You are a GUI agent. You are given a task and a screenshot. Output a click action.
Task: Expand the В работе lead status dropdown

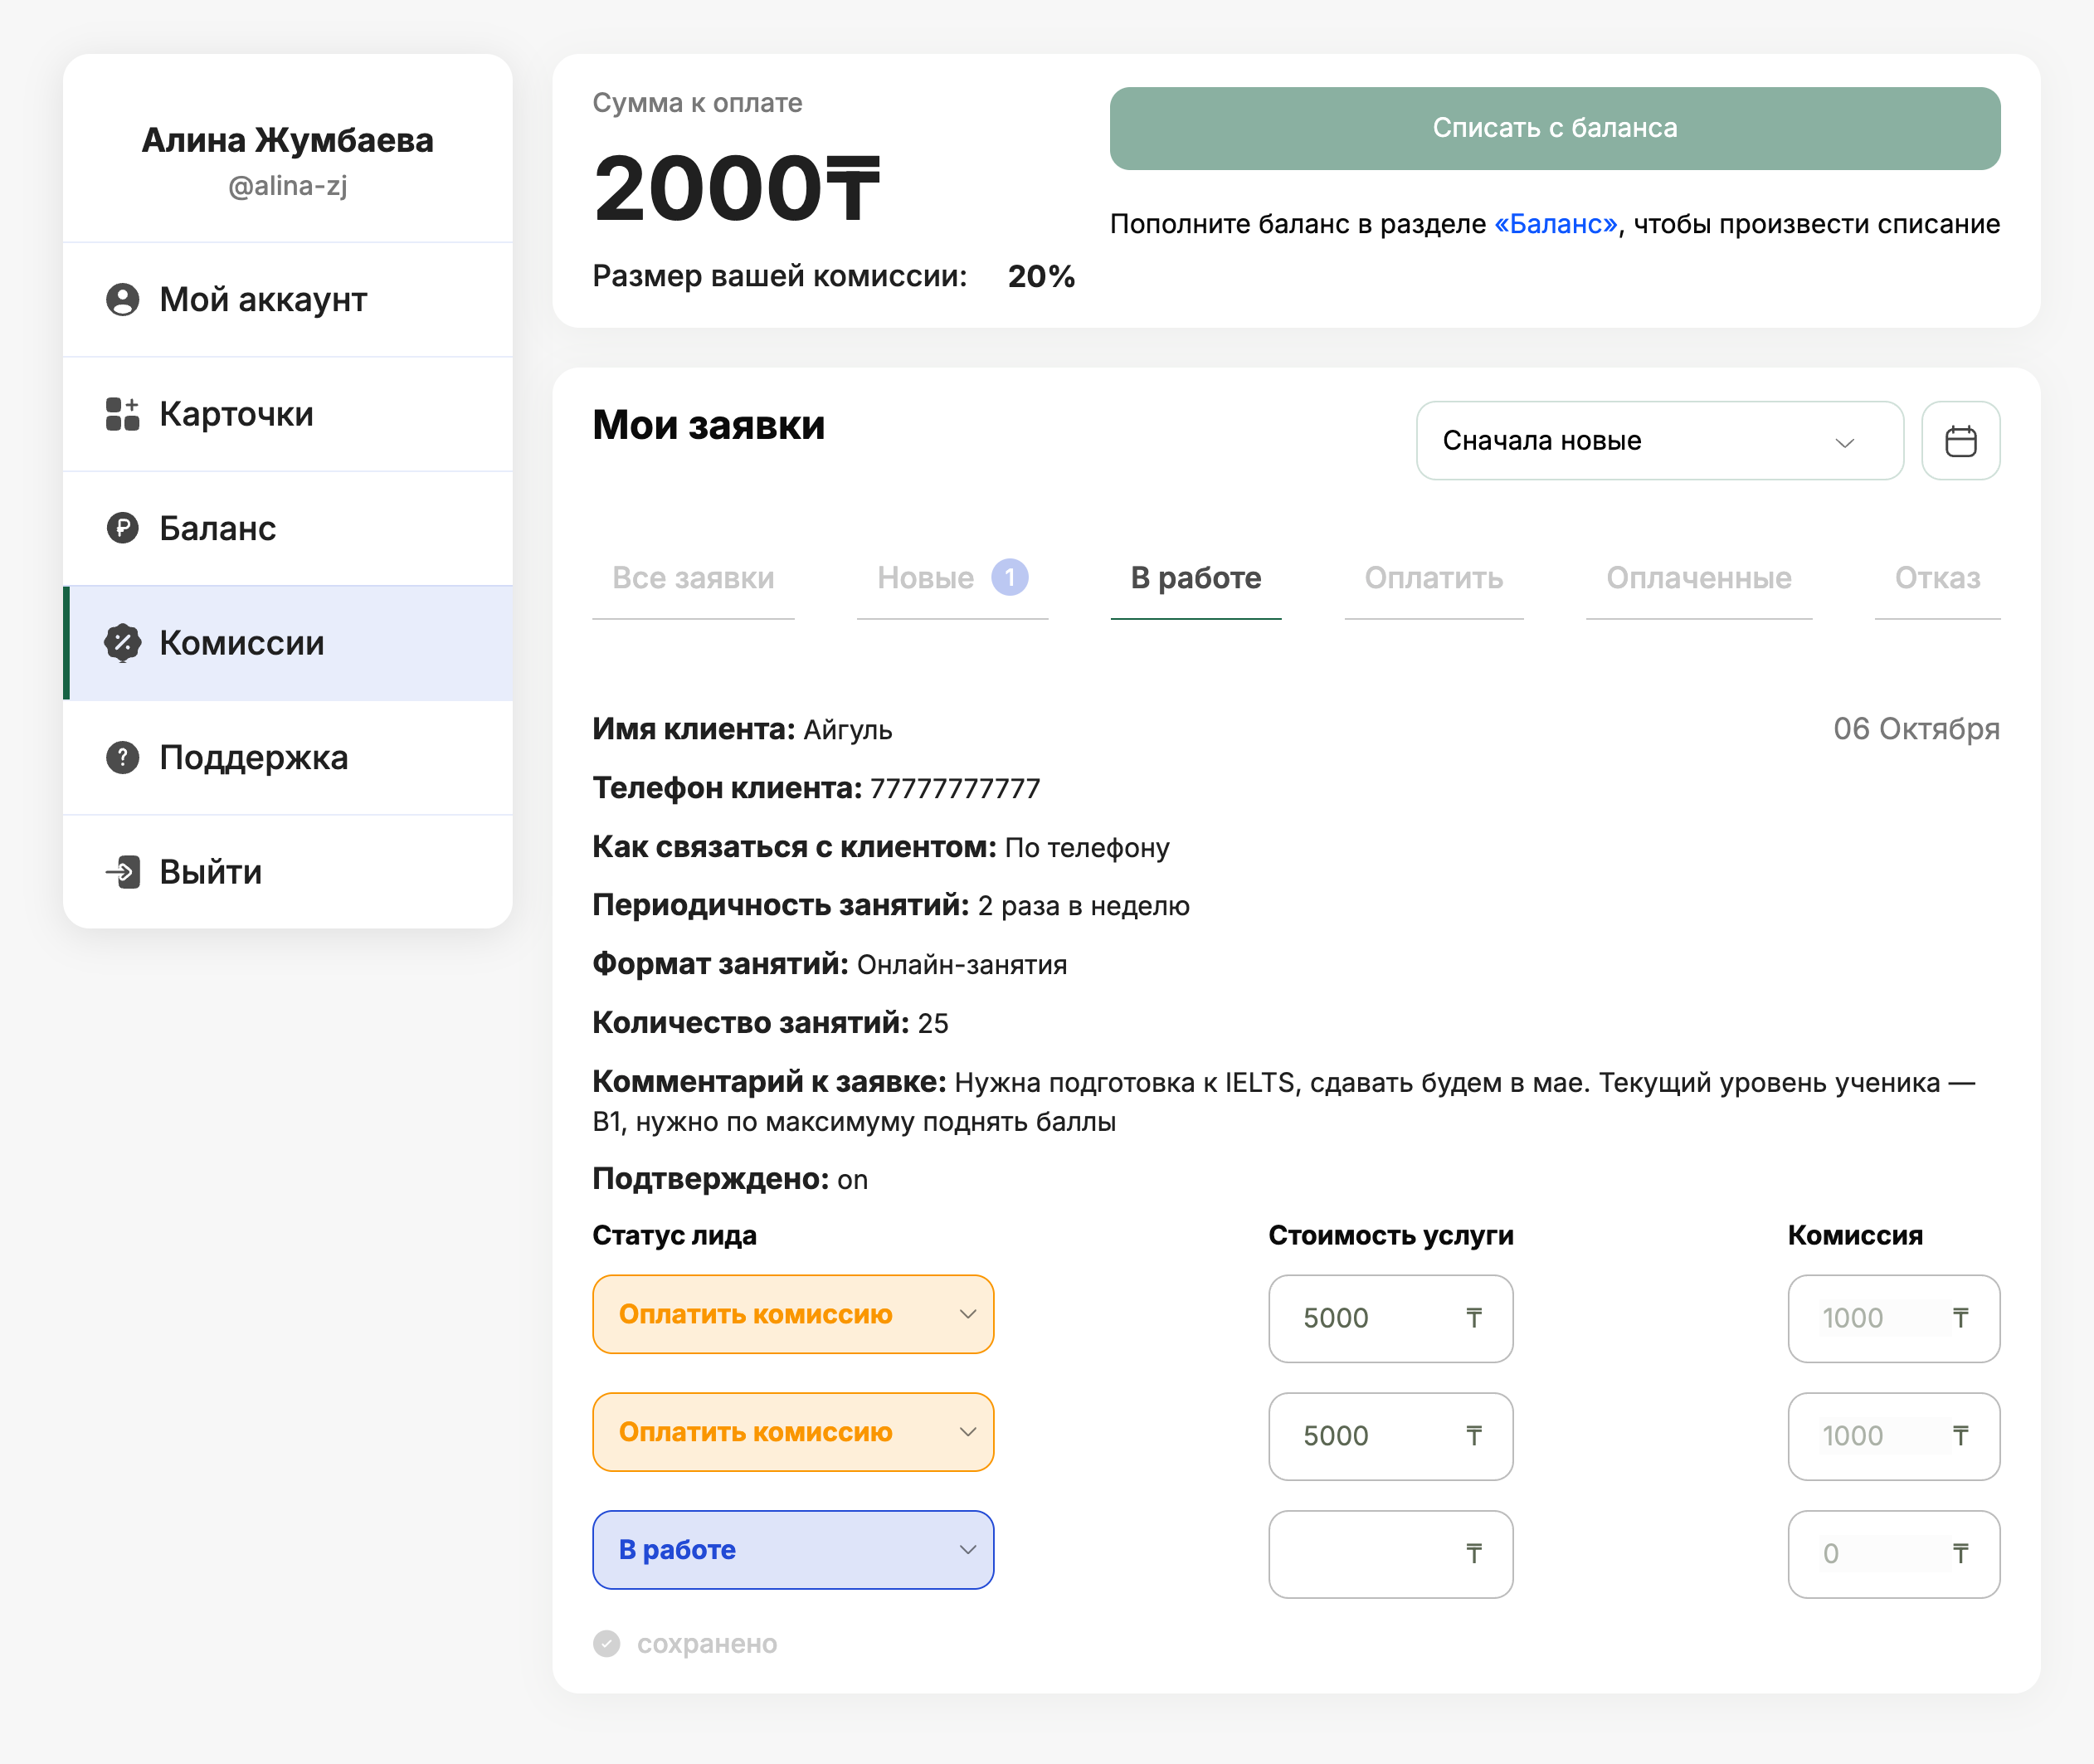(x=792, y=1550)
